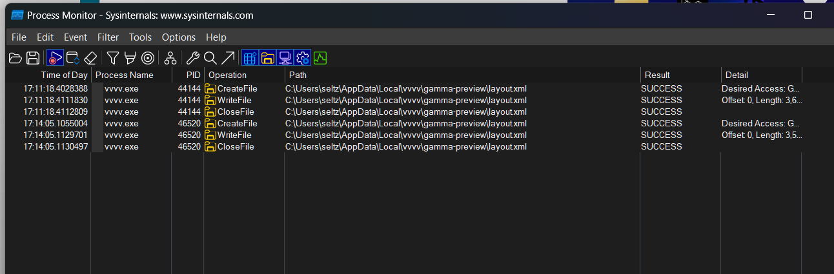Screen dimensions: 834x274
Task: Click the Find magnifier icon
Action: point(210,59)
